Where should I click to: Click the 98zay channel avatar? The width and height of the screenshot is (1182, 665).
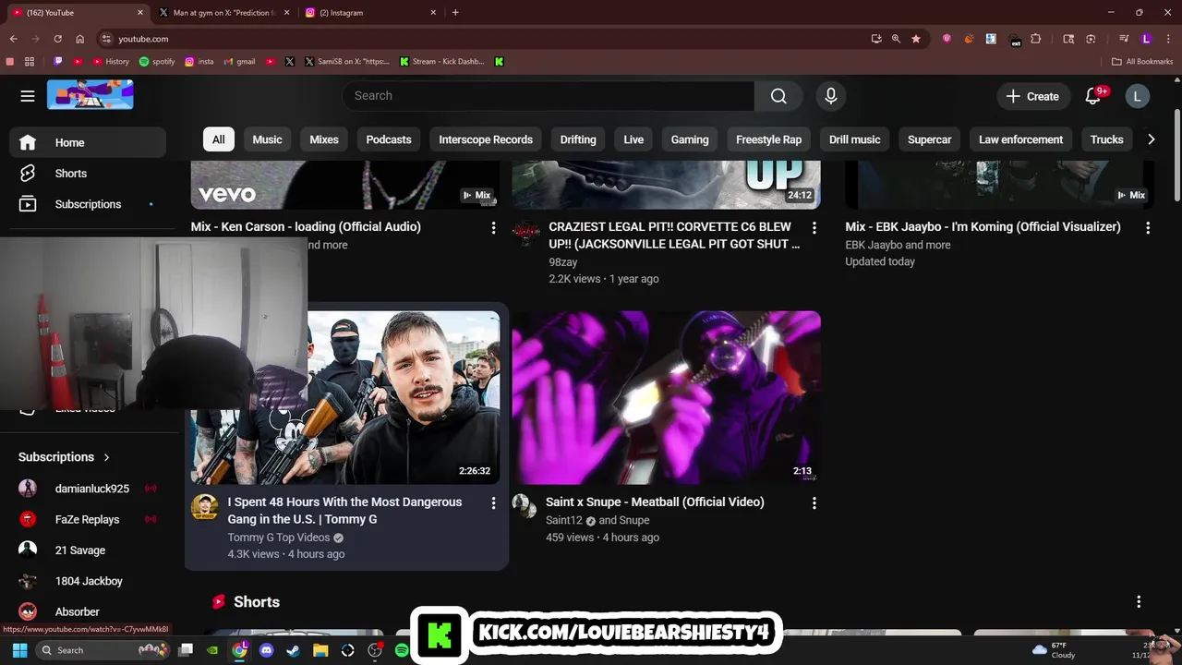[525, 232]
